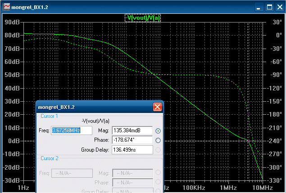Click the -30dB label on left axis
Screen dimensions: 286x193
coord(11,180)
